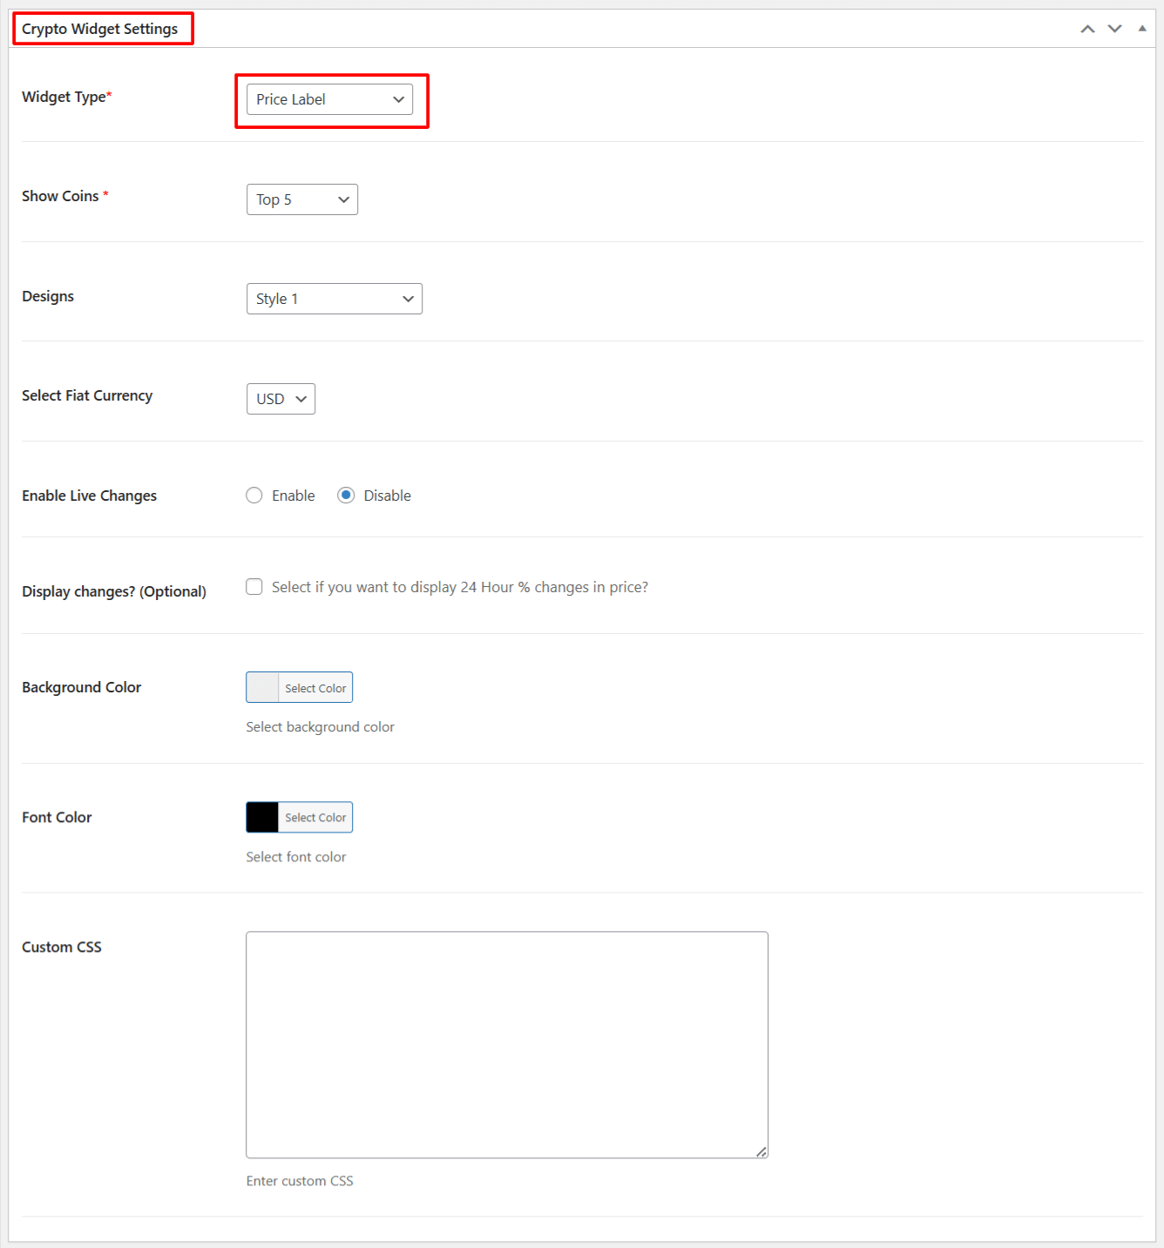This screenshot has height=1248, width=1164.
Task: Click the Enable label text
Action: pyautogui.click(x=293, y=496)
